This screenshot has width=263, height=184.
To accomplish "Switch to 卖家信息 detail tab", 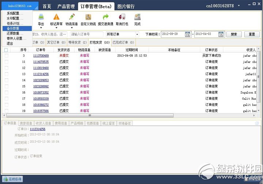I will [26, 123].
